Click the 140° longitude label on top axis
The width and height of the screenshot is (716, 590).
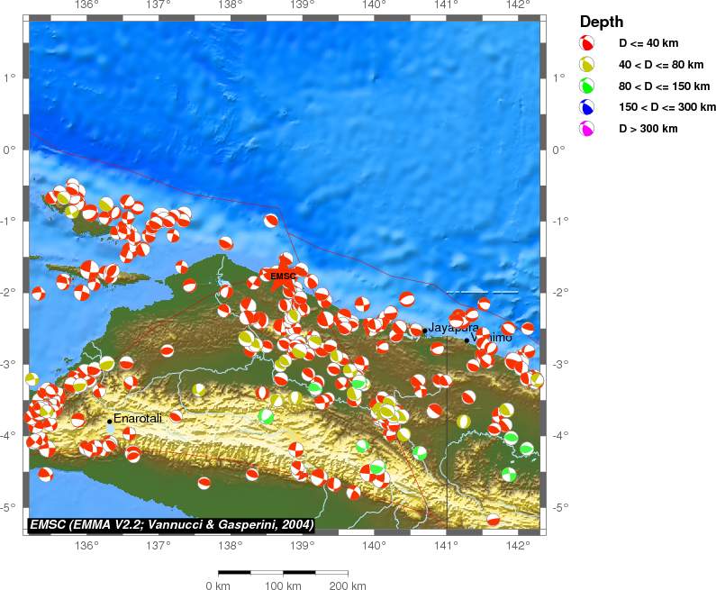coord(374,5)
